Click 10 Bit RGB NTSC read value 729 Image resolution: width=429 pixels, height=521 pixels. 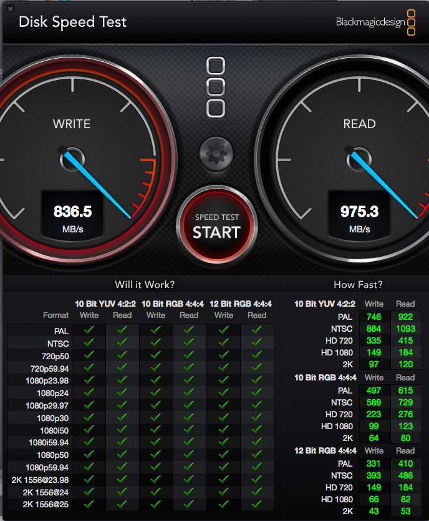(x=405, y=402)
